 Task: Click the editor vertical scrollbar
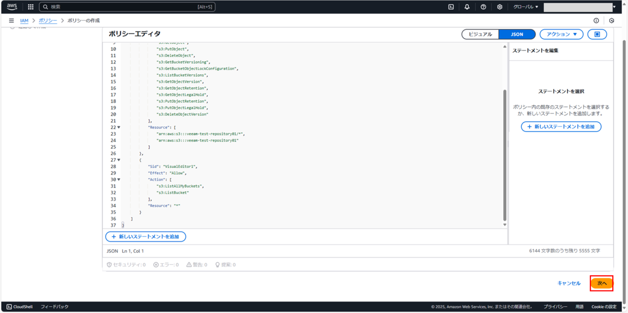coord(505,155)
